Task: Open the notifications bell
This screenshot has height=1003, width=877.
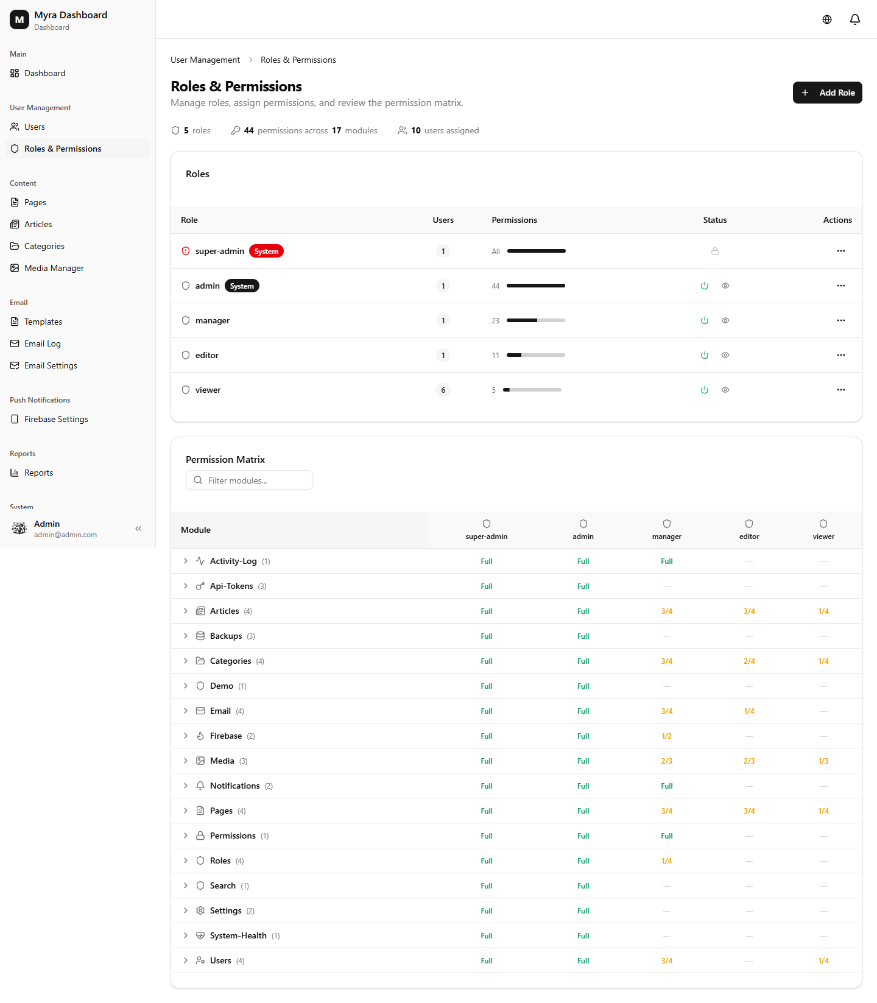Action: (855, 19)
